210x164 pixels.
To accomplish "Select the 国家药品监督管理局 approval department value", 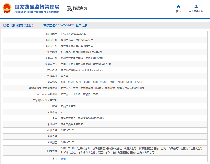I will 72,124.
